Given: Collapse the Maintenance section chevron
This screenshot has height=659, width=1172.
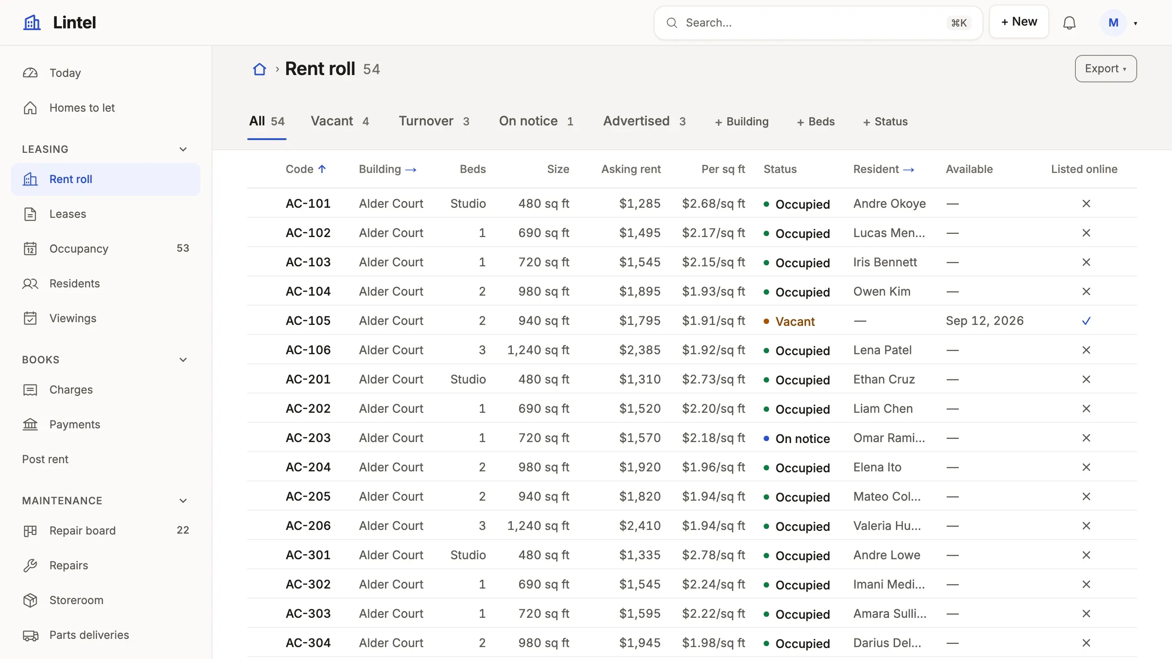Looking at the screenshot, I should [x=183, y=501].
